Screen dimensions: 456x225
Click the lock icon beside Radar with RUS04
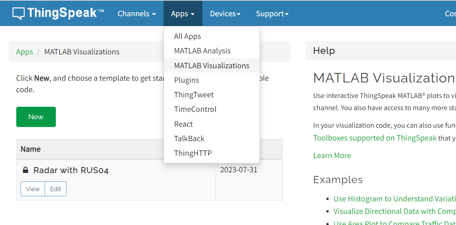pyautogui.click(x=25, y=170)
